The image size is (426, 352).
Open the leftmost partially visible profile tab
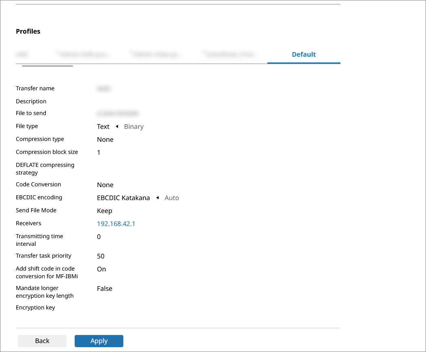22,54
